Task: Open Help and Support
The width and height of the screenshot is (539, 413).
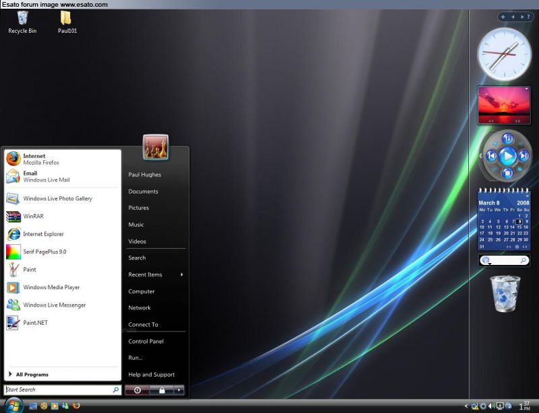Action: (151, 375)
